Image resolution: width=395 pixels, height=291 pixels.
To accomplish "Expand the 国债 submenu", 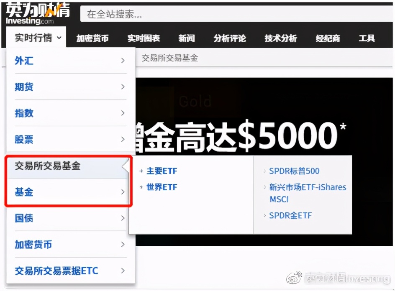I will (x=123, y=218).
